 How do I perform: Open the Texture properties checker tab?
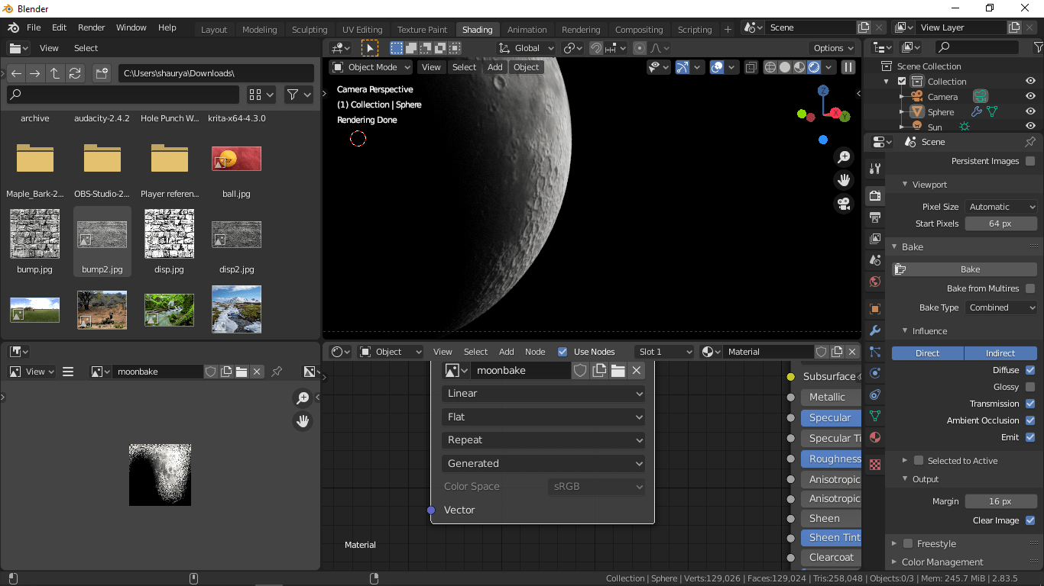click(x=875, y=465)
